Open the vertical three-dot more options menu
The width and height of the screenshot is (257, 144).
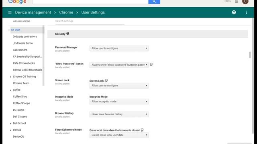tap(246, 12)
